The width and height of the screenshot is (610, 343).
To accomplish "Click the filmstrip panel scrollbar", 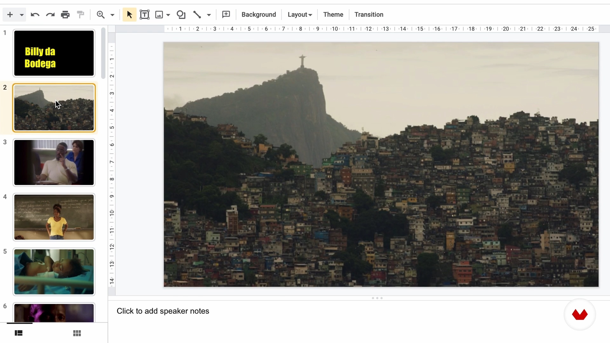I will pyautogui.click(x=103, y=53).
